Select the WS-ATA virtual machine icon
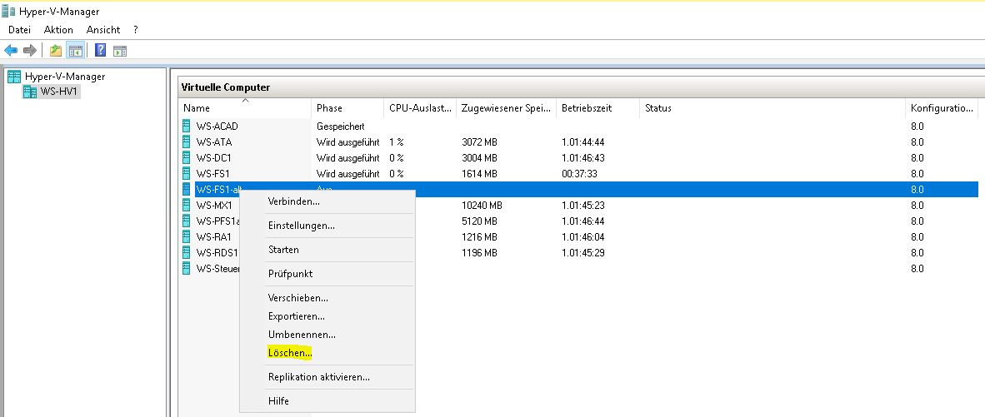The image size is (985, 417). 186,141
